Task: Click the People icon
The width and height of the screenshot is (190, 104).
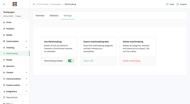Action: [x=4, y=60]
